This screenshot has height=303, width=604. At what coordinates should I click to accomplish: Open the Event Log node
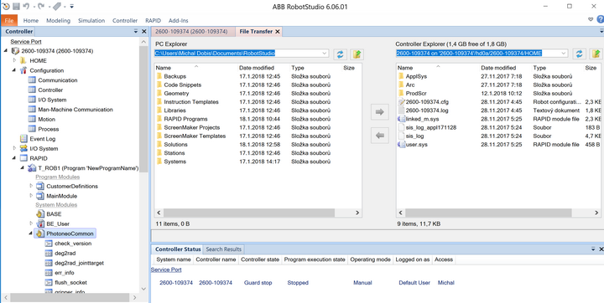coord(43,139)
